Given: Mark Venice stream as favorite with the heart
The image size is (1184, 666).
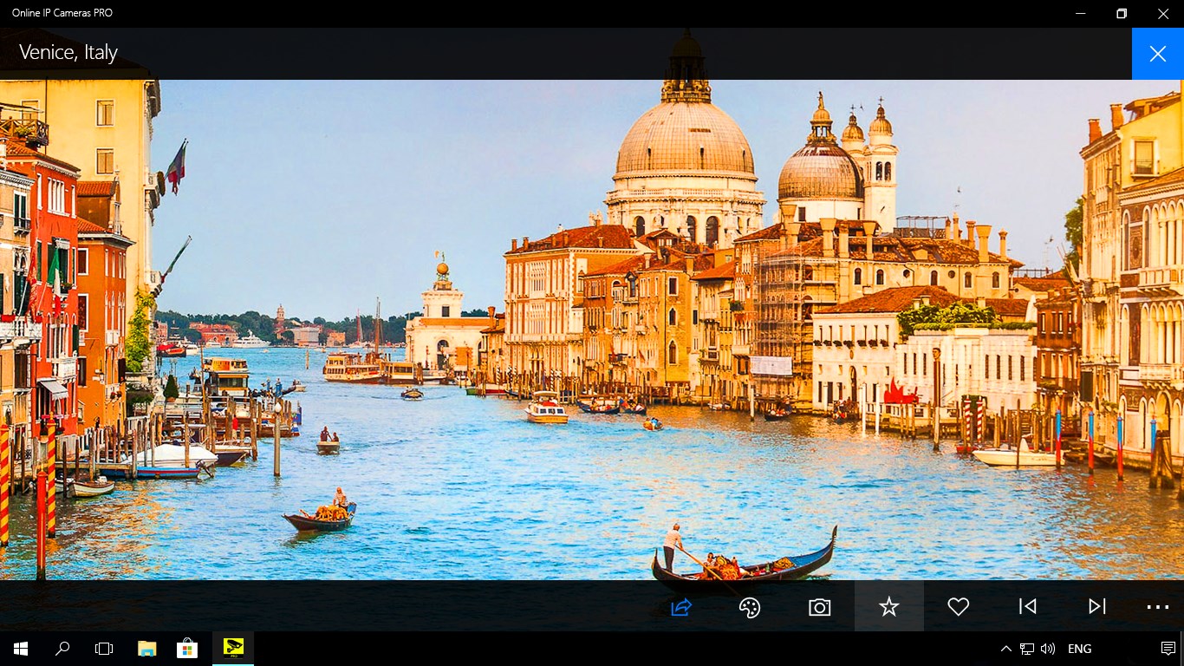Looking at the screenshot, I should pyautogui.click(x=958, y=607).
